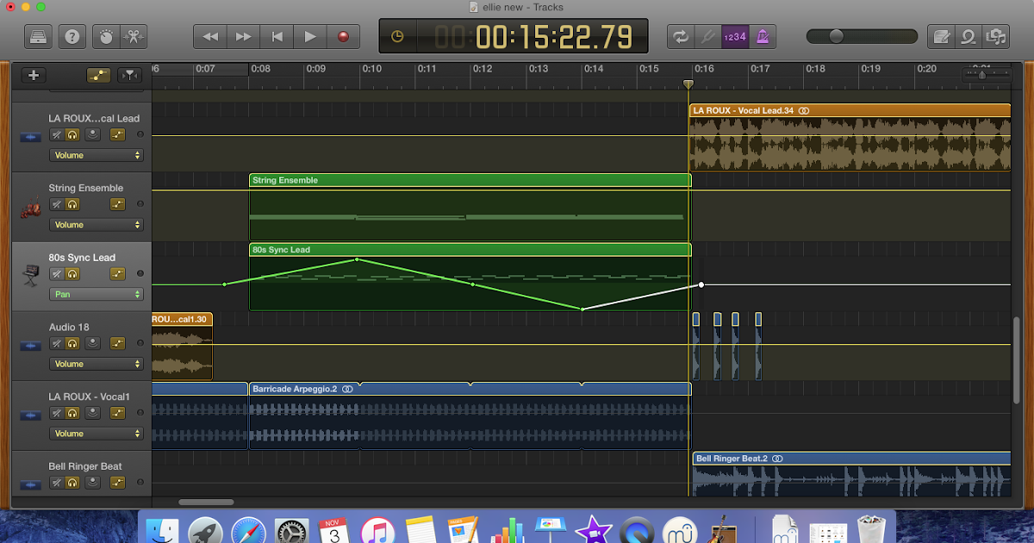Toggle the metronome on or off
This screenshot has height=543, width=1034.
click(762, 36)
